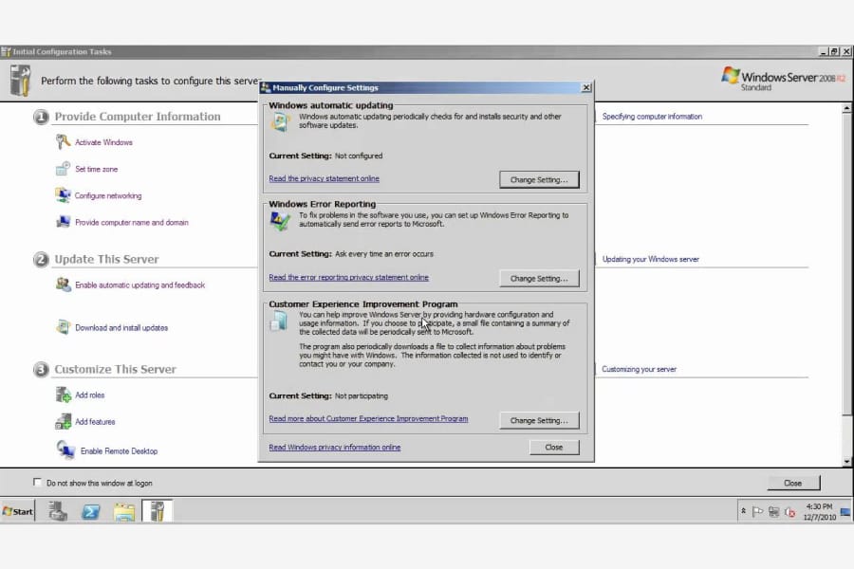Open 'Updating your Windows server' help link
The image size is (854, 569).
tap(650, 259)
